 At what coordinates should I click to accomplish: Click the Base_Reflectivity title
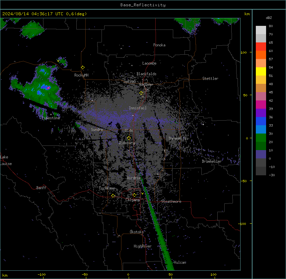point(143,5)
